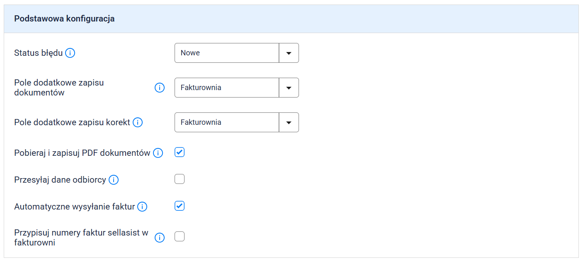Click info icon next to Pole dodatkowe zapisu korekt
Screen dimensions: 583x262
(138, 122)
